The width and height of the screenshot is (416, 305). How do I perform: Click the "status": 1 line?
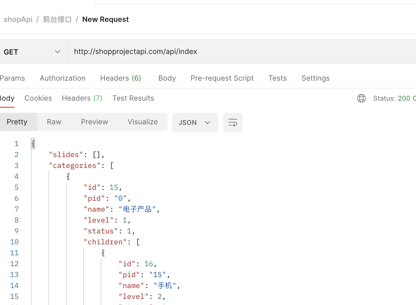pos(109,231)
